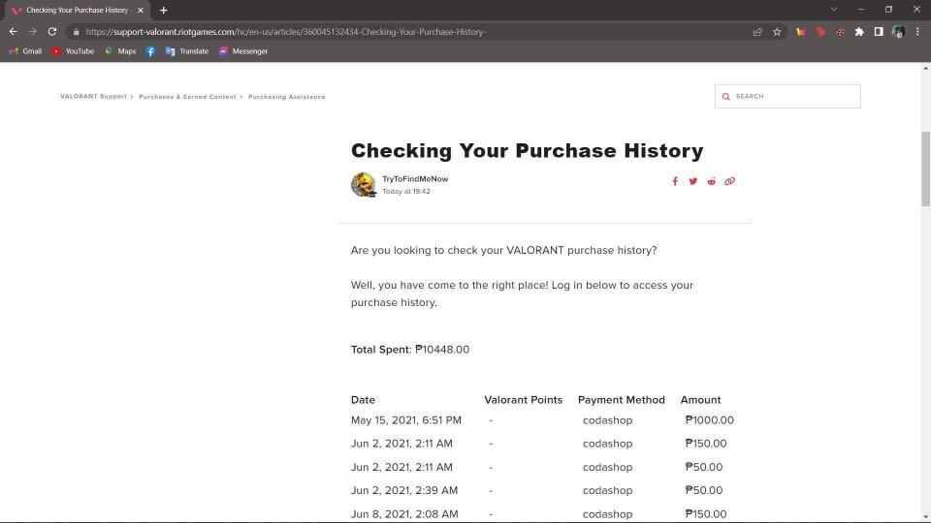Click the Payment Method column header

[x=621, y=400]
